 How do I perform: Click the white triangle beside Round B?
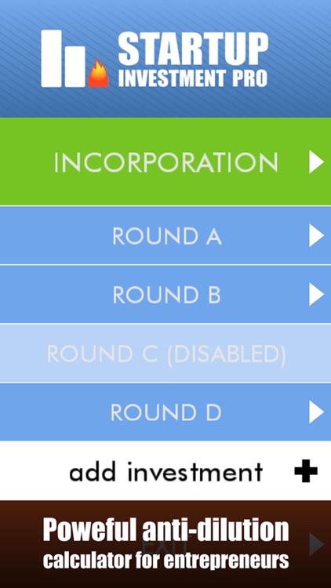316,294
